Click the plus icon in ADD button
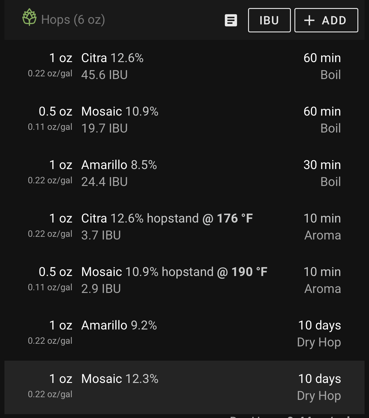Viewport: 369px width, 418px height. coord(309,20)
